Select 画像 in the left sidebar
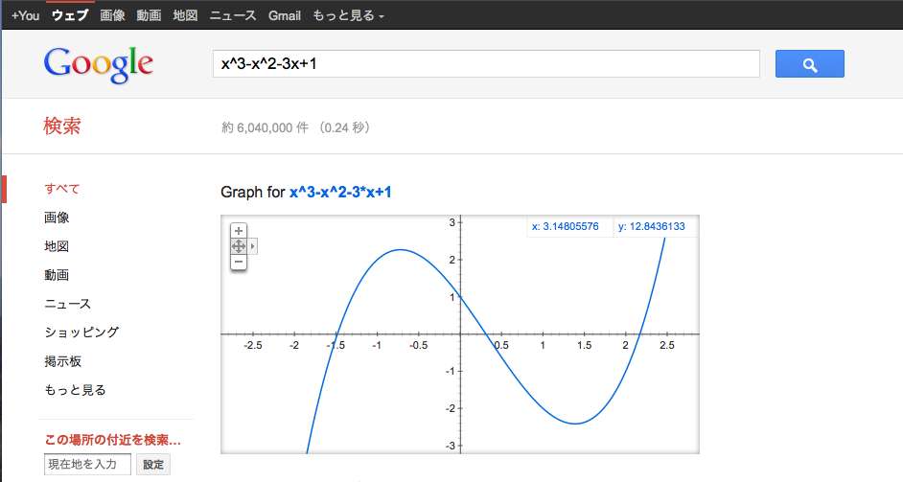 (x=57, y=218)
